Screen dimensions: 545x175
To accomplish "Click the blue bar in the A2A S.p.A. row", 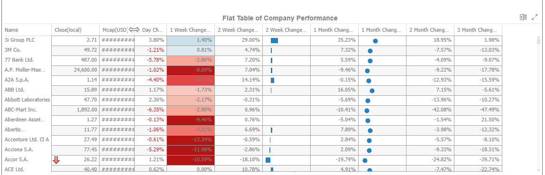I will coord(272,81).
